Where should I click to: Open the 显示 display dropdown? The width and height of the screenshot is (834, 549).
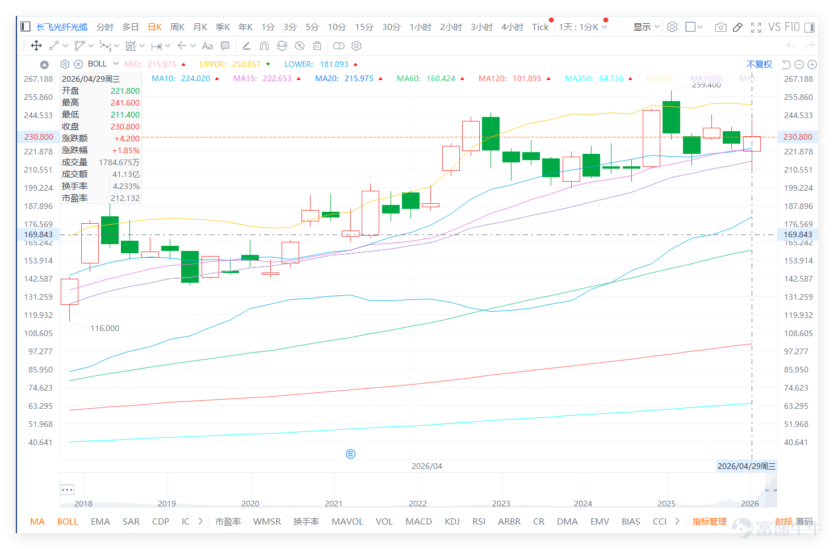click(647, 27)
